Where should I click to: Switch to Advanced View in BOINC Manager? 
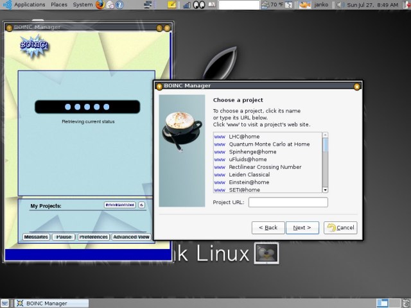[131, 237]
